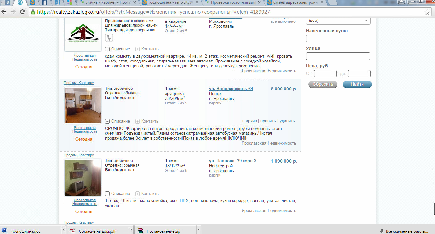
Task: Open the (все) filter dropdown
Action: tap(338, 21)
